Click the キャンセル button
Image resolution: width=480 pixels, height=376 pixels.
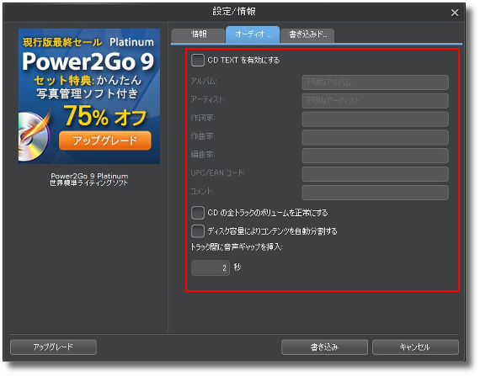click(415, 347)
